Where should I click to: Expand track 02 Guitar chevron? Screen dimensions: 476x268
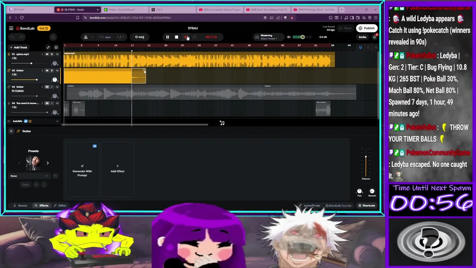coord(57,71)
